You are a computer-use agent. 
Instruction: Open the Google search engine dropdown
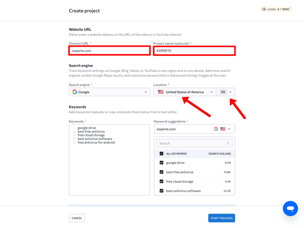pyautogui.click(x=109, y=92)
